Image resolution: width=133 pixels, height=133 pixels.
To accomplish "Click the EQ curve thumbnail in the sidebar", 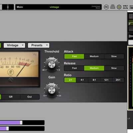I will click(x=131, y=23).
